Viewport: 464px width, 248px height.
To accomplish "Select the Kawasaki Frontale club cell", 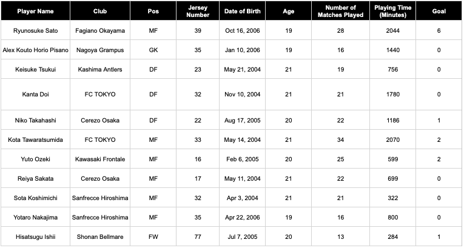I will click(x=99, y=159).
